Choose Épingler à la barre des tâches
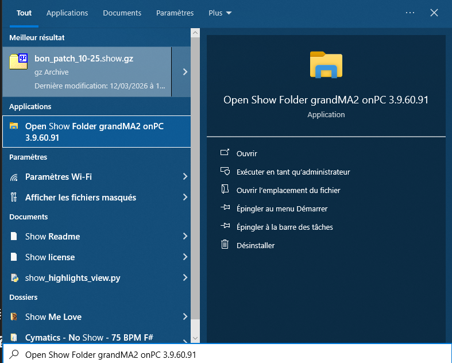The image size is (452, 363). click(x=284, y=227)
